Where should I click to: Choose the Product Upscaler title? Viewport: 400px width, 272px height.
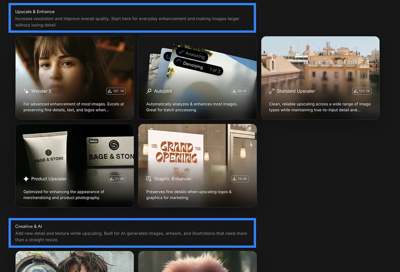[x=49, y=179]
